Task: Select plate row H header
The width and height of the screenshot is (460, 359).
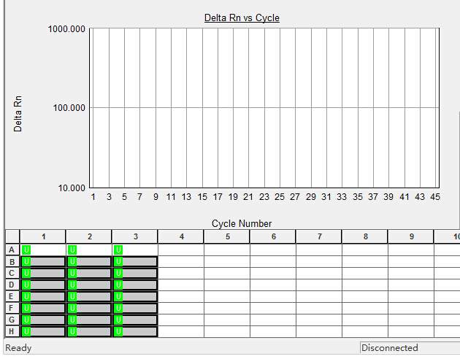Action: (x=12, y=331)
